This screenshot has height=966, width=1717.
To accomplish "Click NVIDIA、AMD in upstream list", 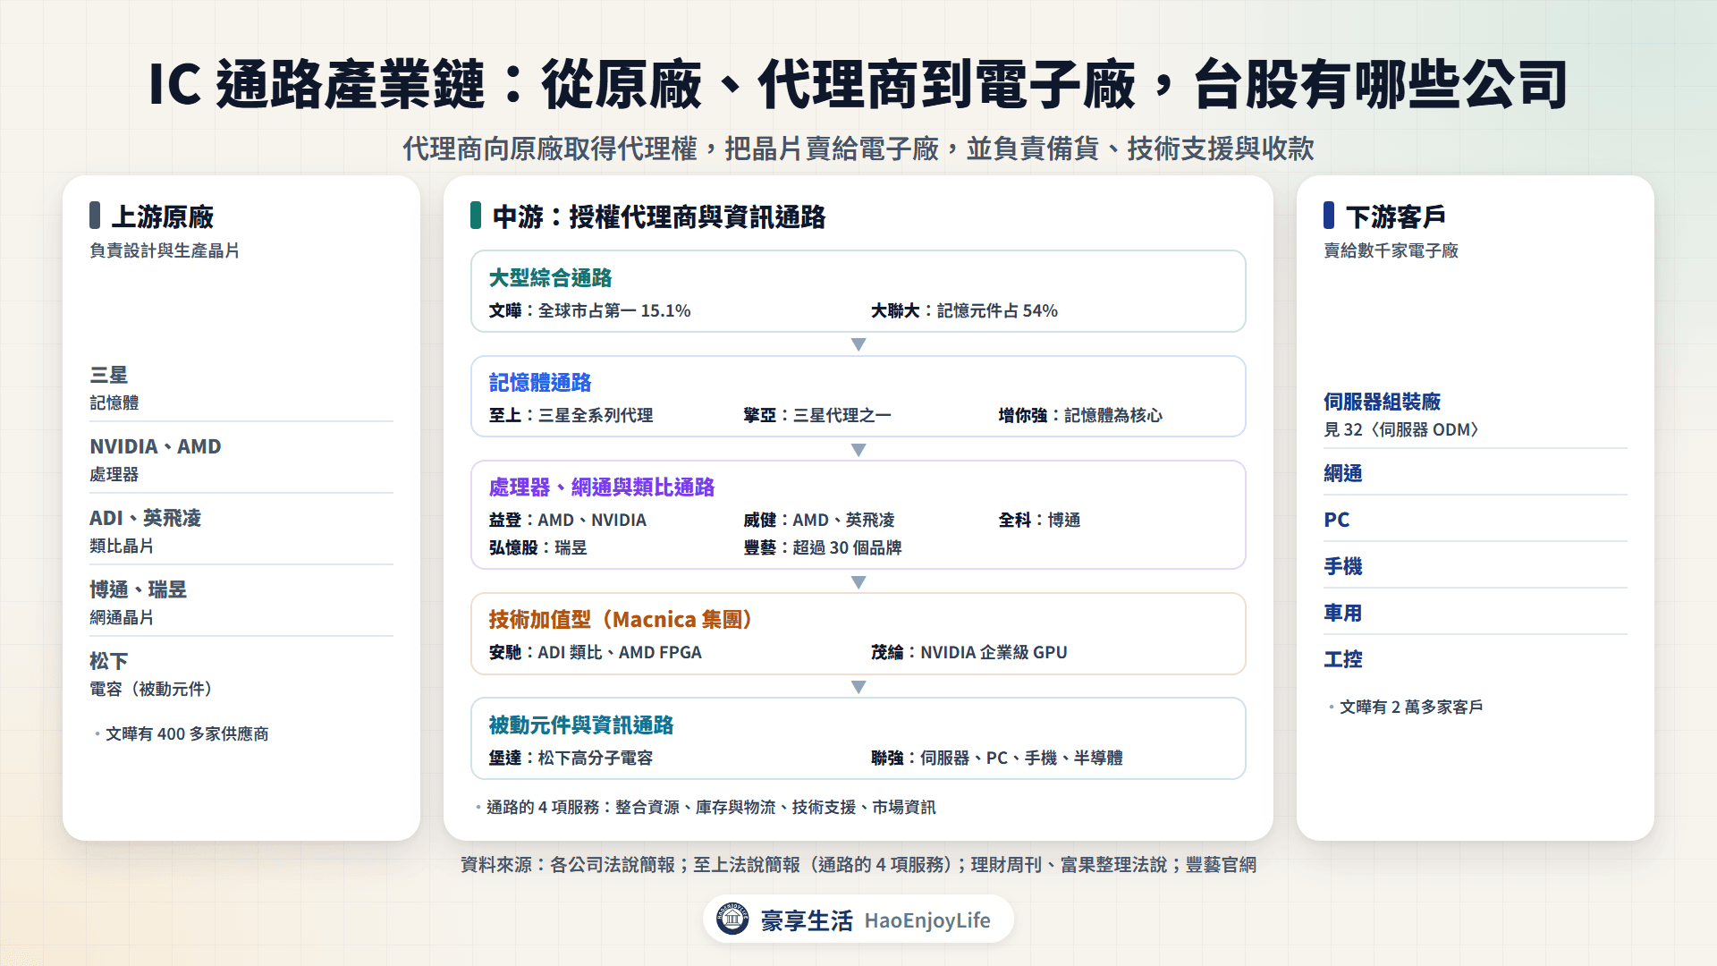I will (156, 446).
